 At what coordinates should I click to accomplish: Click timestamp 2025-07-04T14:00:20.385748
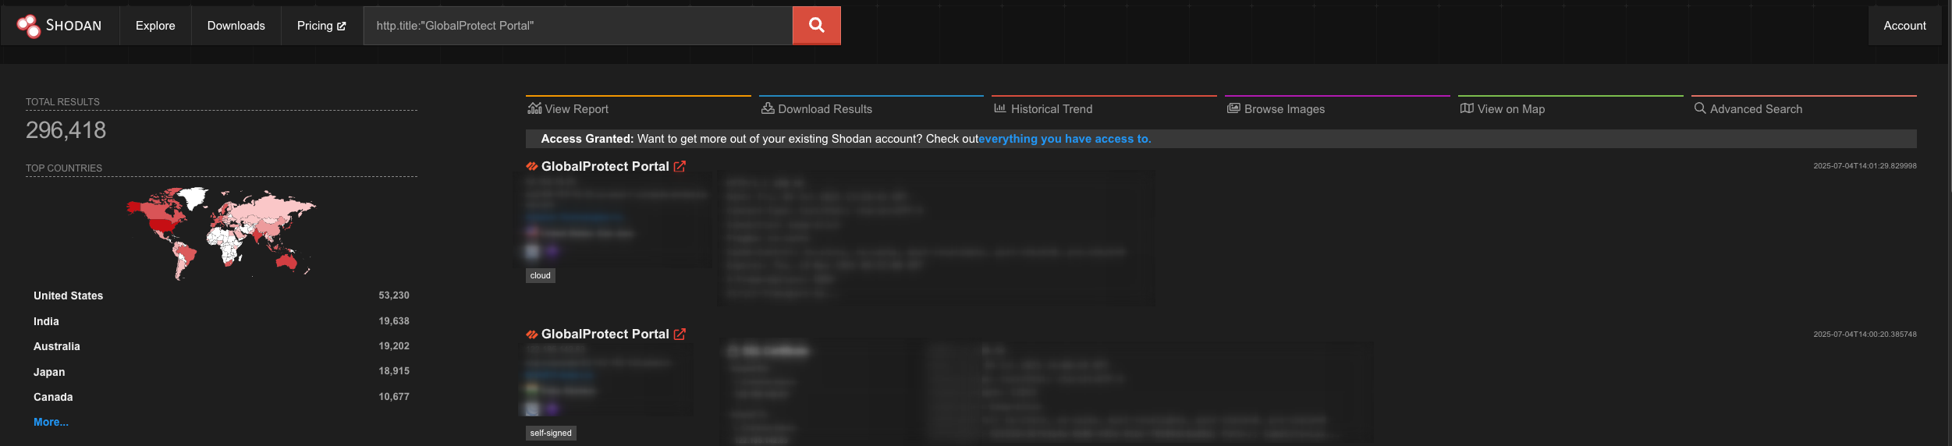click(1865, 334)
